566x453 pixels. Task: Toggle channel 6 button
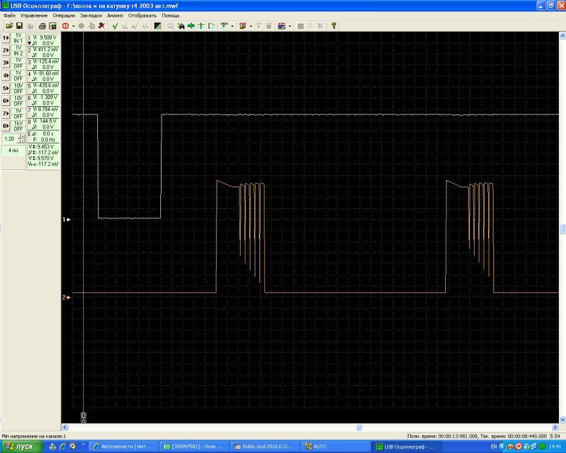tap(6, 101)
